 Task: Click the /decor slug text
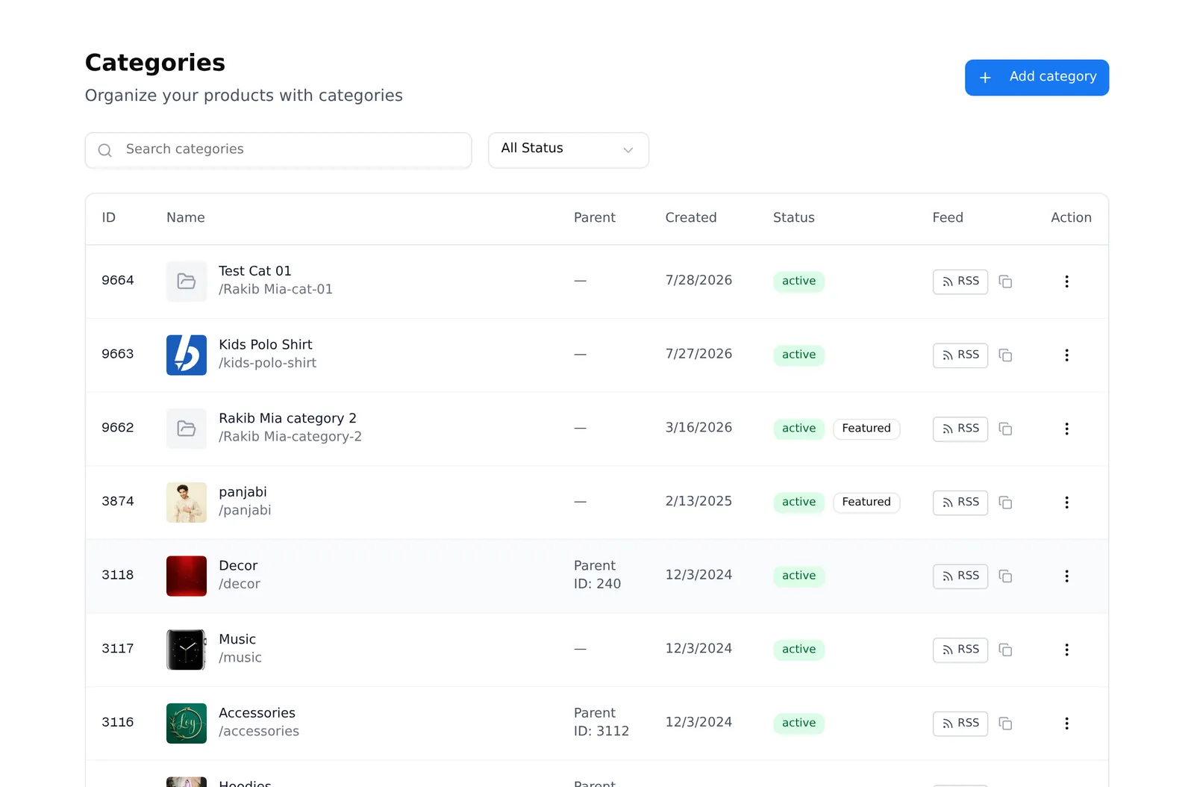240,584
